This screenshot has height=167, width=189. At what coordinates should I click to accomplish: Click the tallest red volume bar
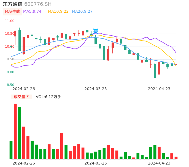coord(15,131)
